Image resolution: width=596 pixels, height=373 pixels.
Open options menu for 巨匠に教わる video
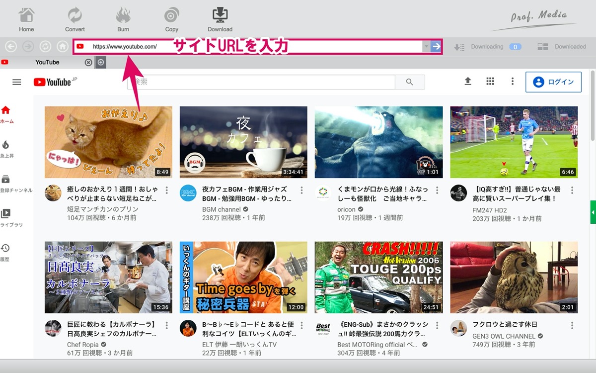pyautogui.click(x=166, y=326)
